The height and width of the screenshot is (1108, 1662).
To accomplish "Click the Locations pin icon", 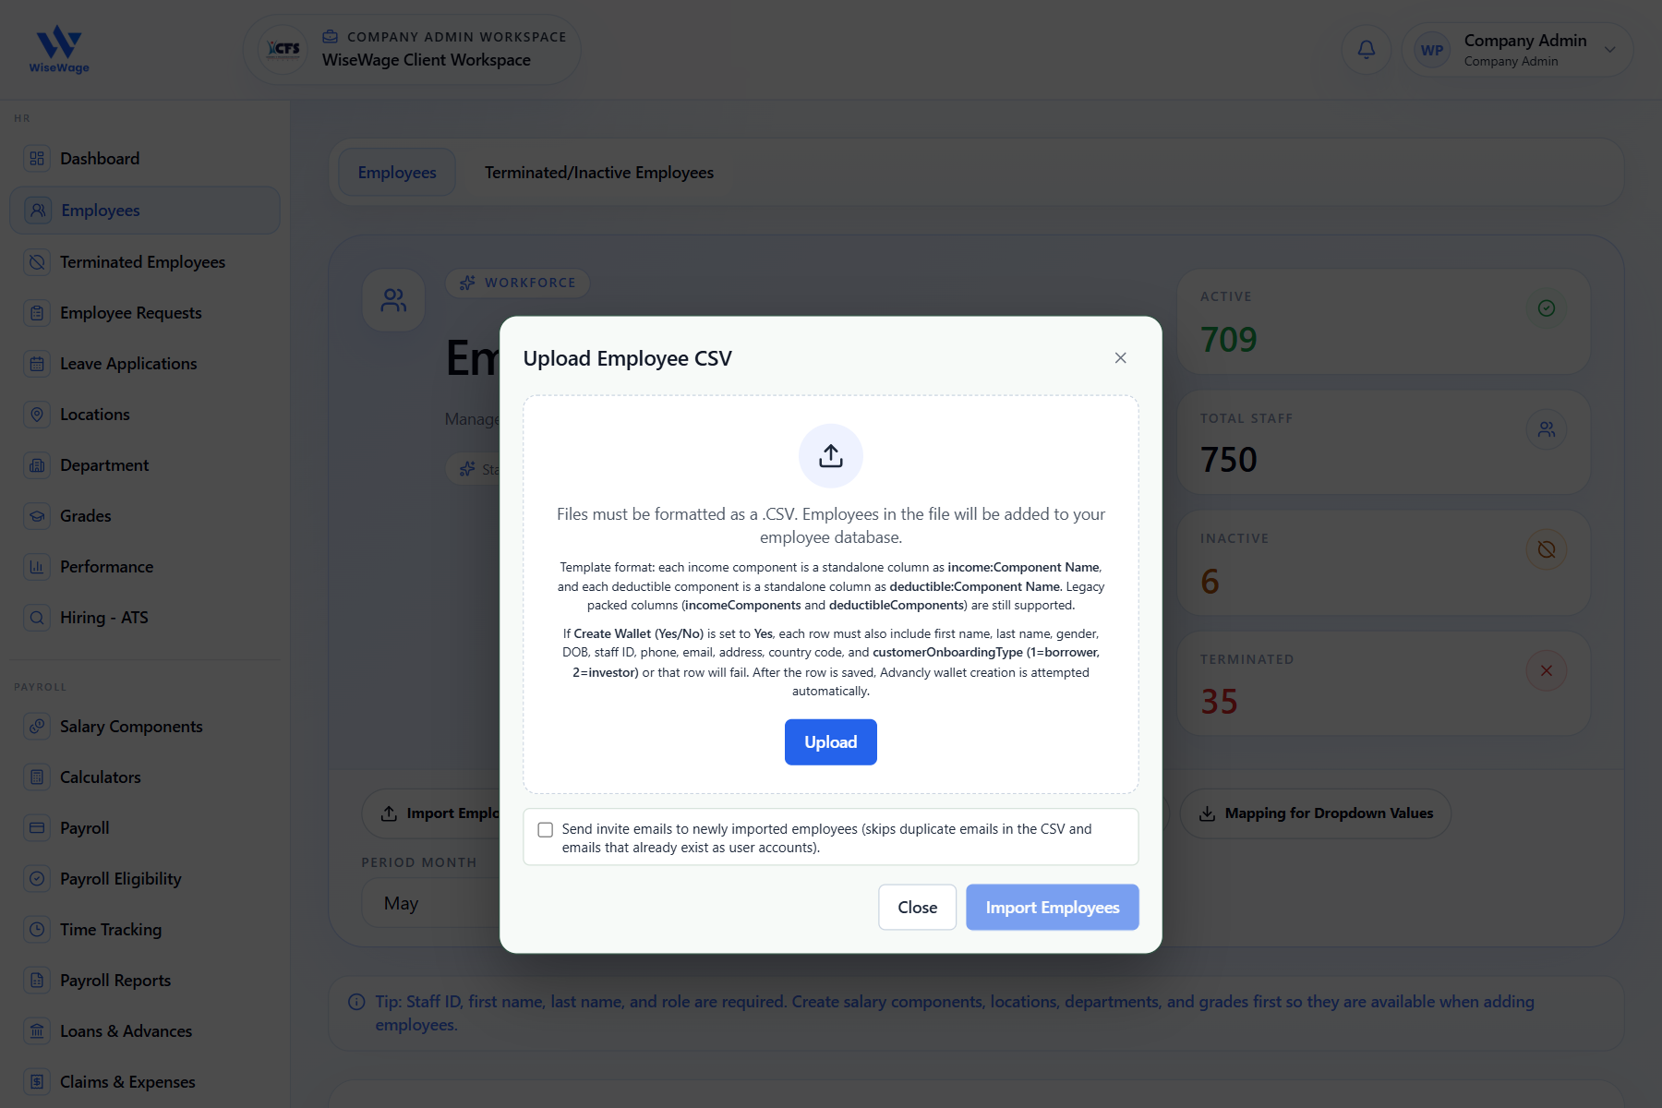I will pyautogui.click(x=37, y=415).
